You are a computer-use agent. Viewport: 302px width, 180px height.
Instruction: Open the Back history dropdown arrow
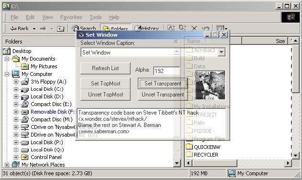click(x=34, y=29)
